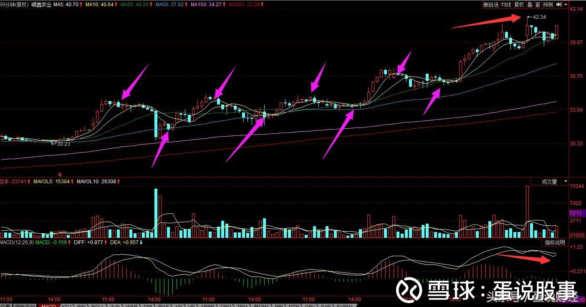
Task: Click the 指标说明 button
Action: point(555,242)
